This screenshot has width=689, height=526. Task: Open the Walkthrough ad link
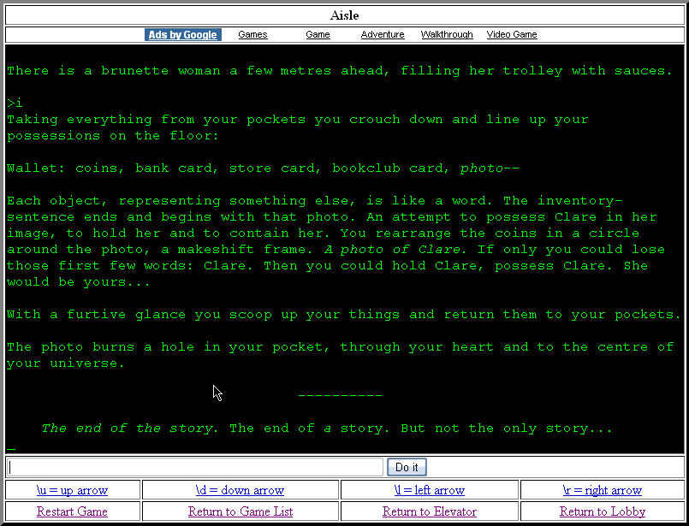tap(447, 35)
